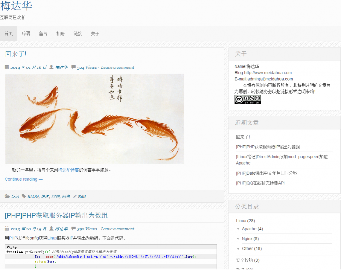Open the 回来了! post title
The image size is (341, 270).
[16, 54]
